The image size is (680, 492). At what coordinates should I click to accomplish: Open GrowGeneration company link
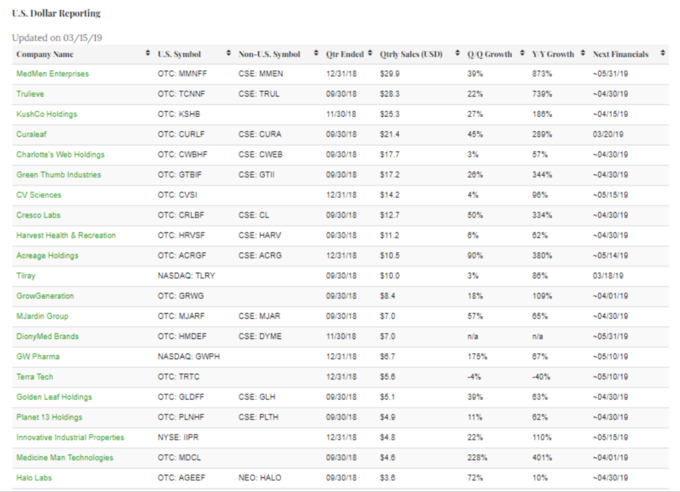[45, 296]
